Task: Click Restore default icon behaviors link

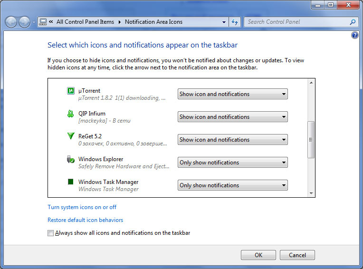Action: 85,220
